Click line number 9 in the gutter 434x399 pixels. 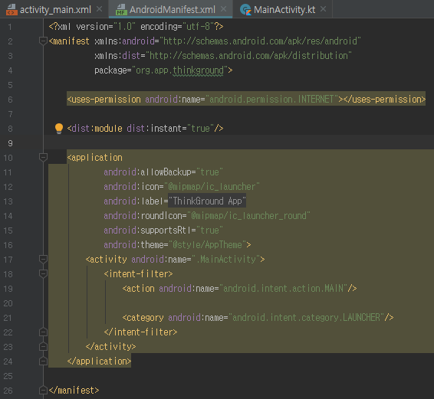[10, 143]
